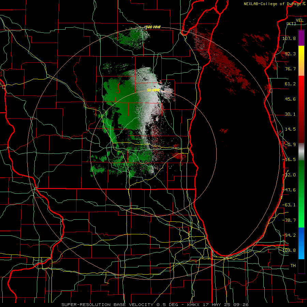Click the 45.6 velocity scale value
The image size is (307, 307).
pyautogui.click(x=290, y=99)
